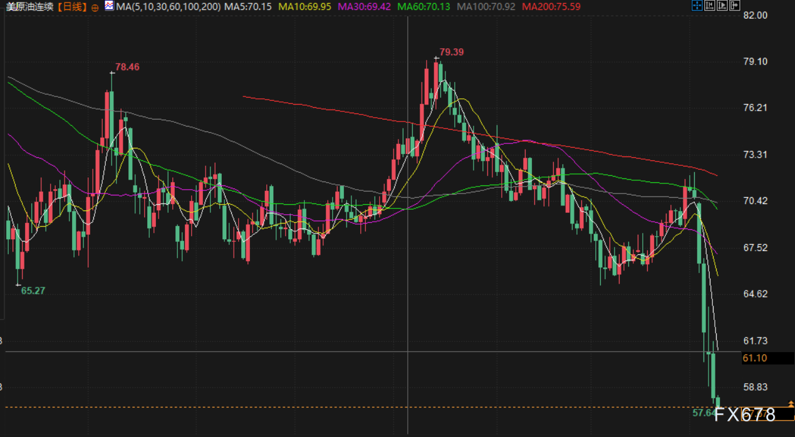795x437 pixels.
Task: Click the chart playback axis icon
Action: 723,6
